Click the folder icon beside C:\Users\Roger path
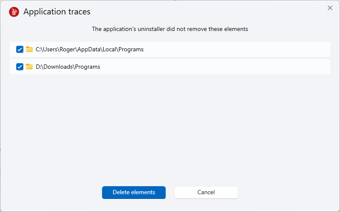340x212 pixels. [29, 49]
